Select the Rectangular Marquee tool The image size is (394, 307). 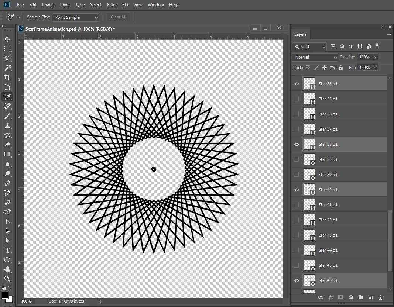(7, 49)
